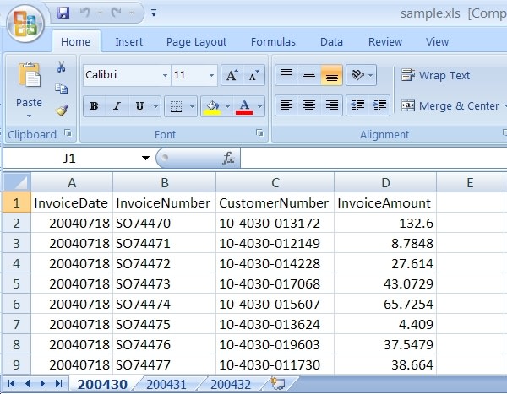Click the Shrink Font icon
Screen dimensions: 507x394
[x=253, y=76]
